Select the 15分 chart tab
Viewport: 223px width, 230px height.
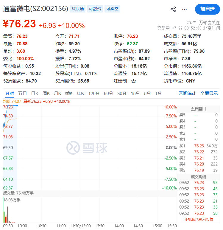click(135, 94)
